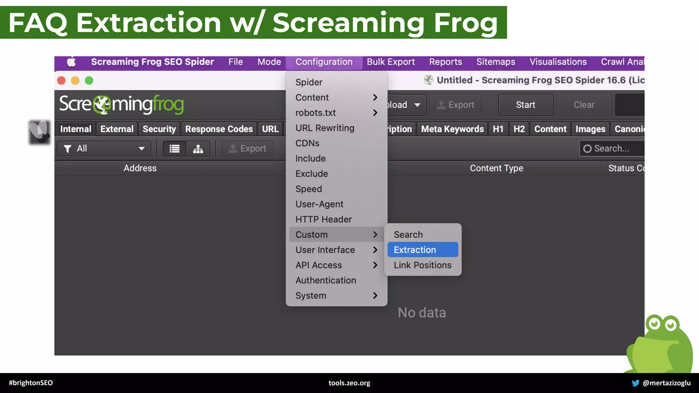Click the Start crawl button
This screenshot has height=393, width=699.
[x=525, y=105]
